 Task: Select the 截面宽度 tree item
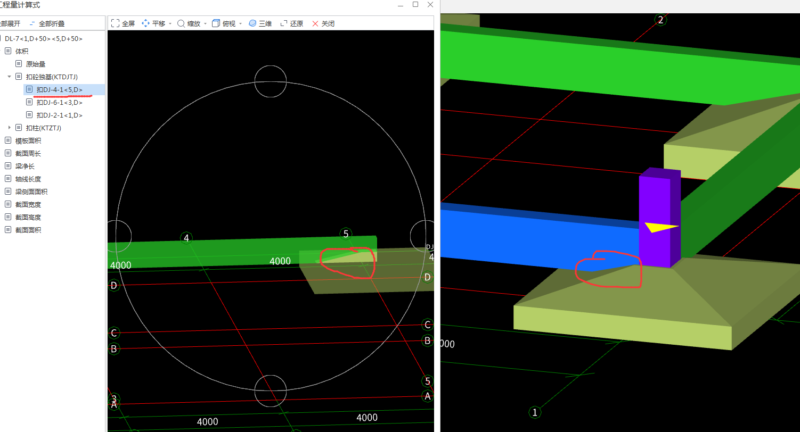28,205
